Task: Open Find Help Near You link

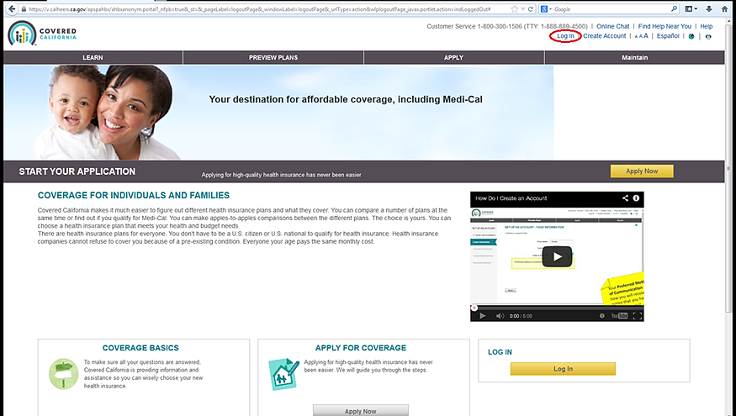Action: click(x=665, y=26)
